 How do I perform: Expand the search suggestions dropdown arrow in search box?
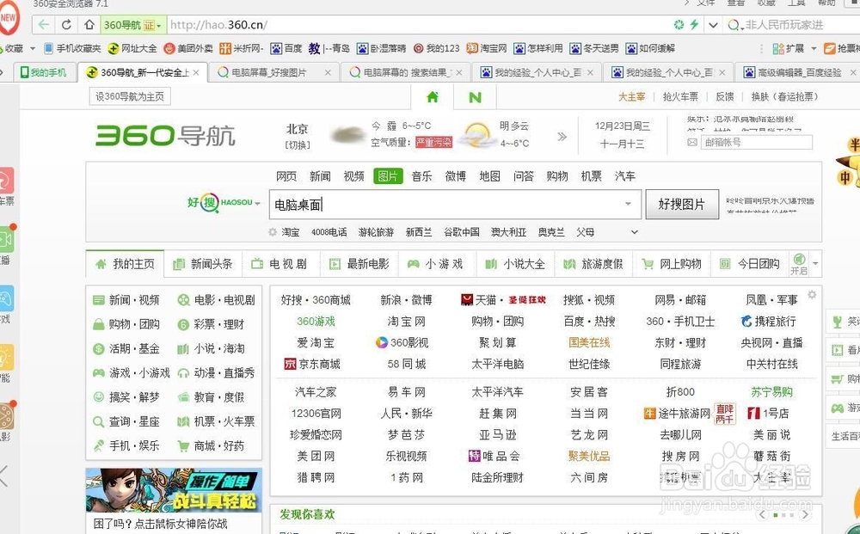click(628, 204)
